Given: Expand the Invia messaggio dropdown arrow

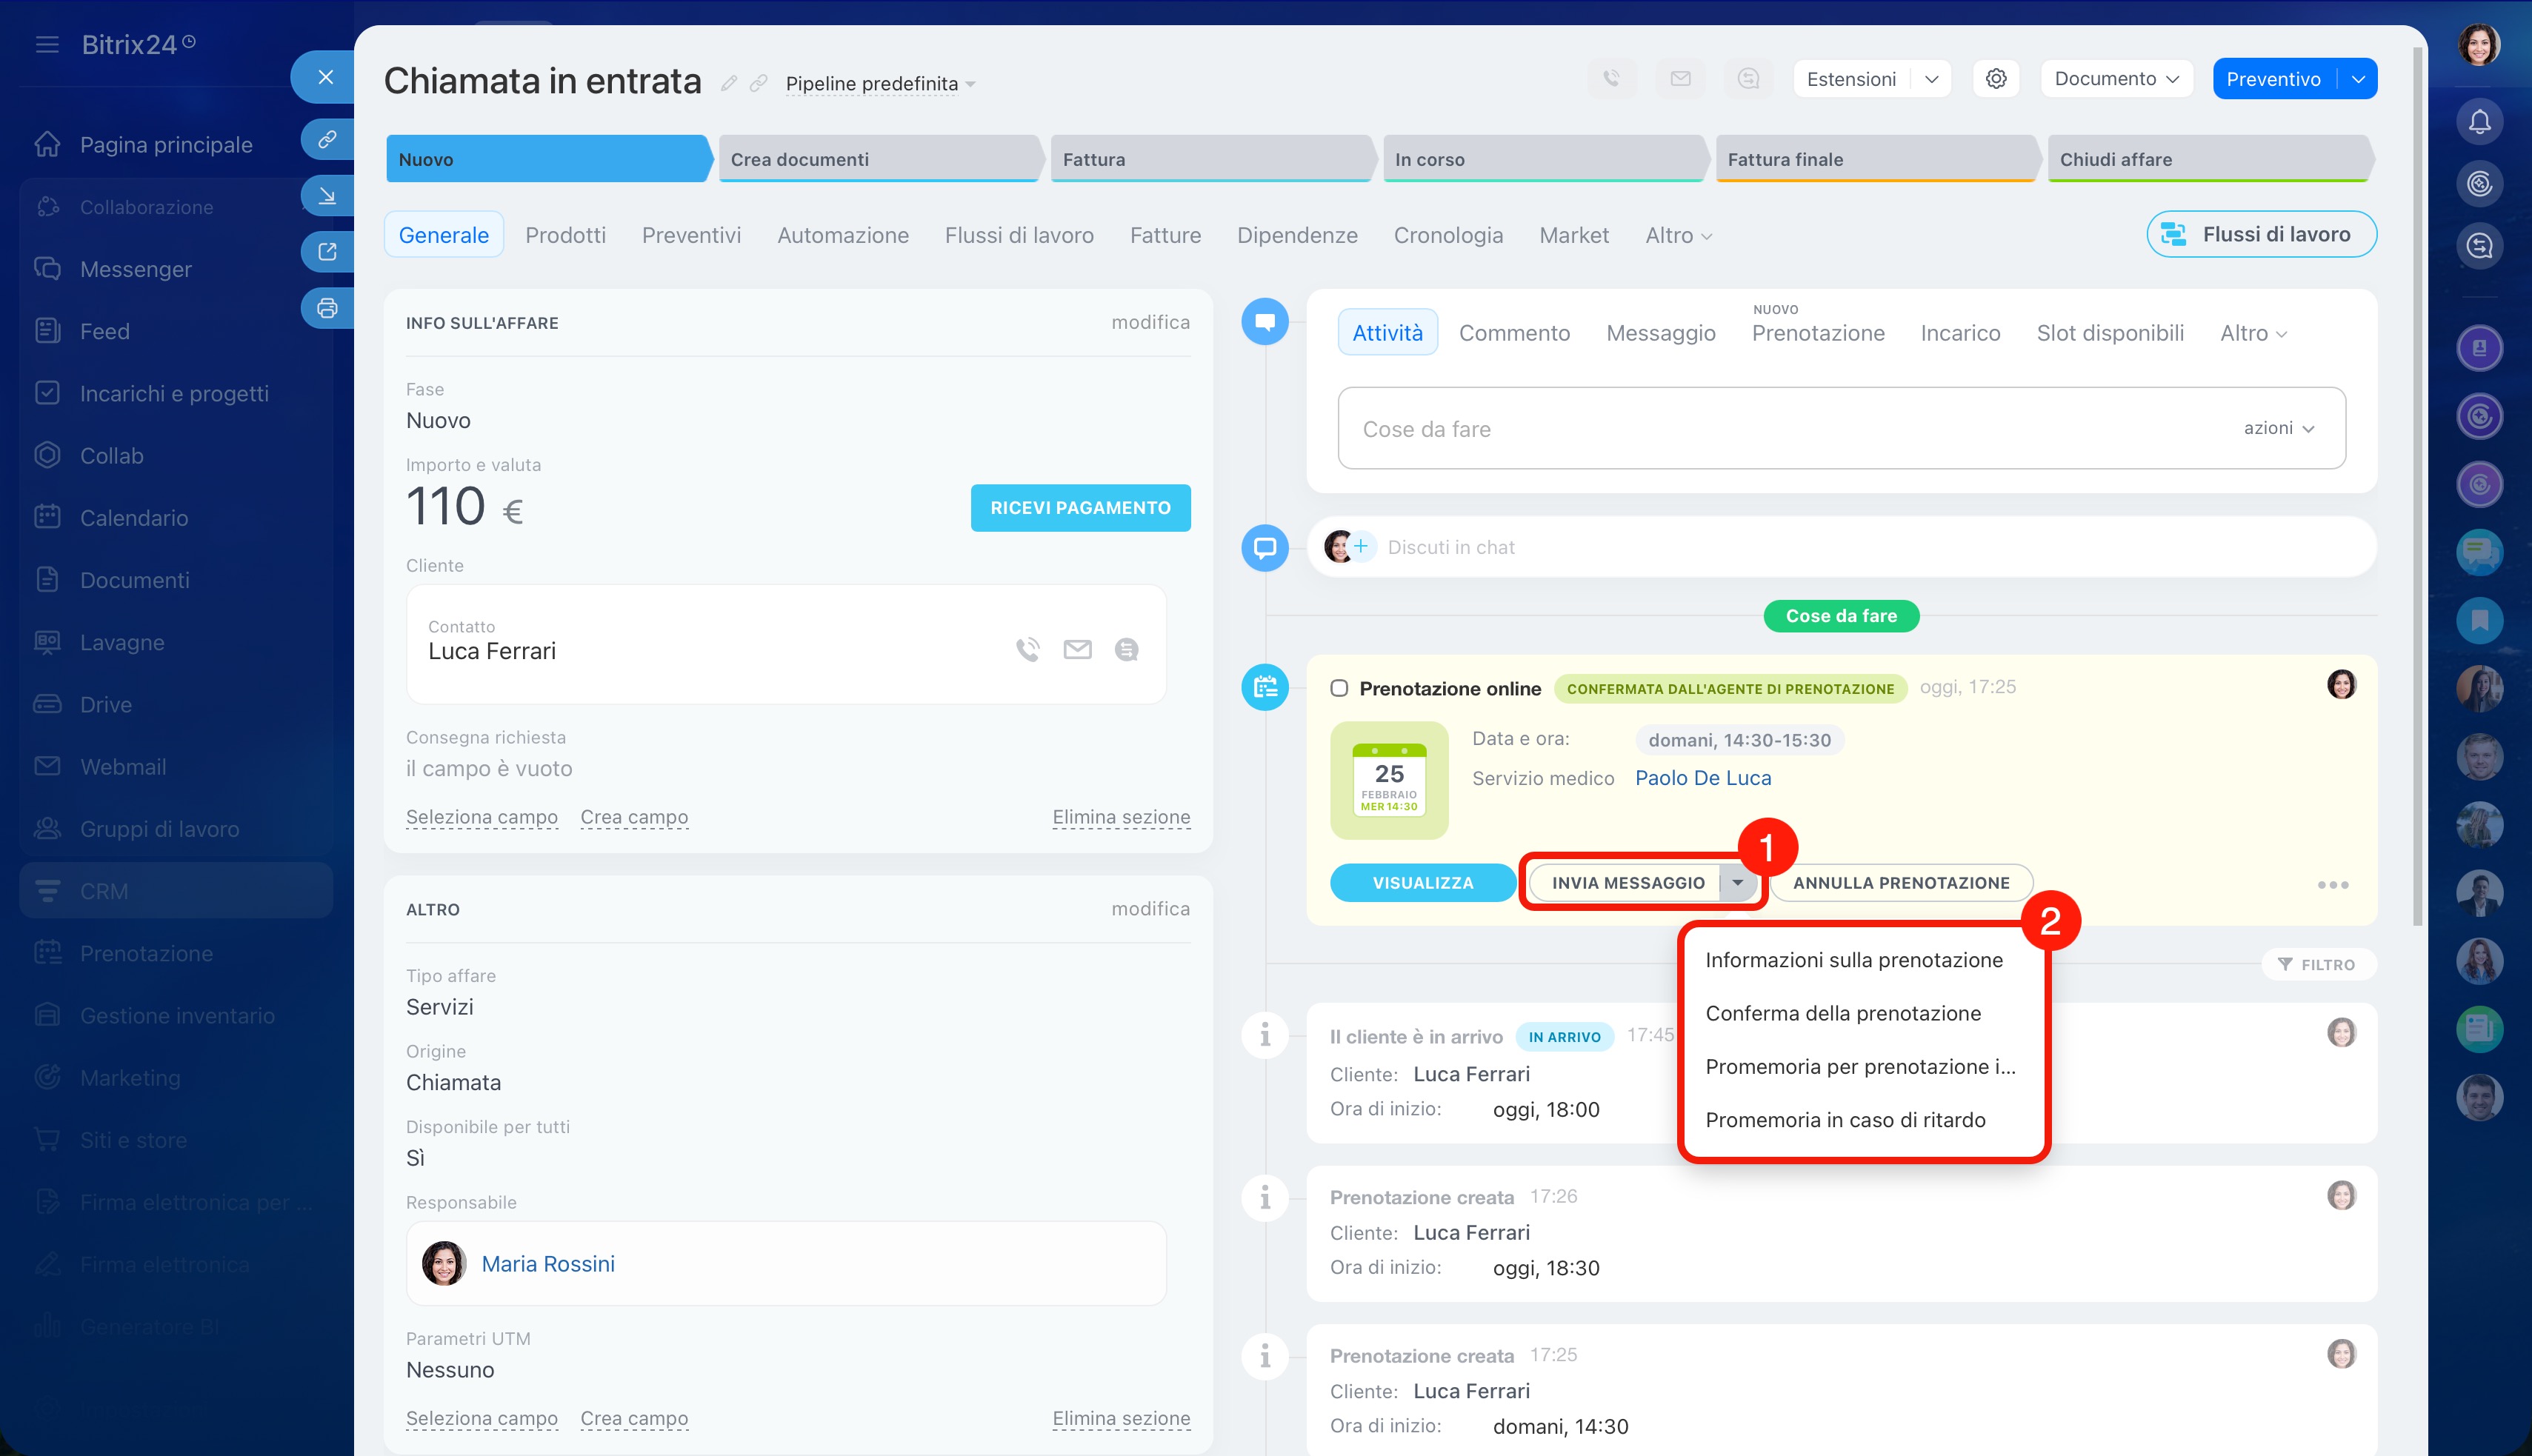Looking at the screenshot, I should pos(1738,883).
